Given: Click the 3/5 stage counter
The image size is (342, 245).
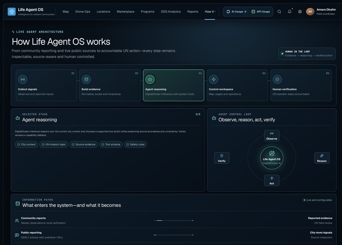Looking at the screenshot, I should pos(198,114).
